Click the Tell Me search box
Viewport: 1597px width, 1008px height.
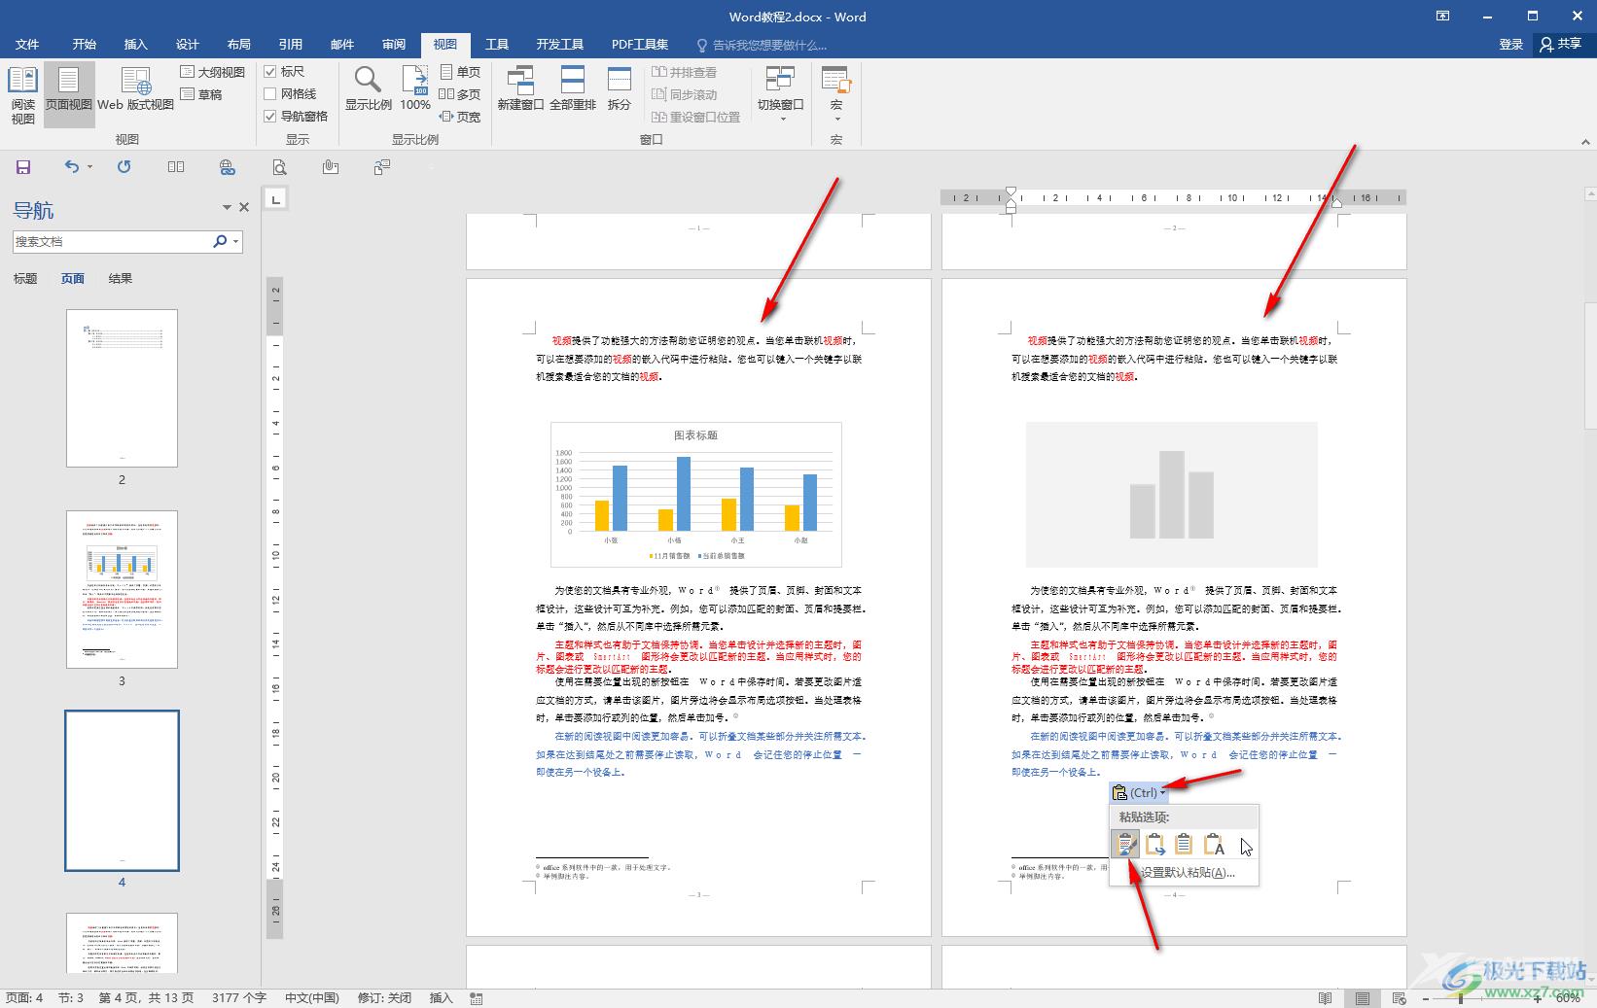pyautogui.click(x=763, y=45)
